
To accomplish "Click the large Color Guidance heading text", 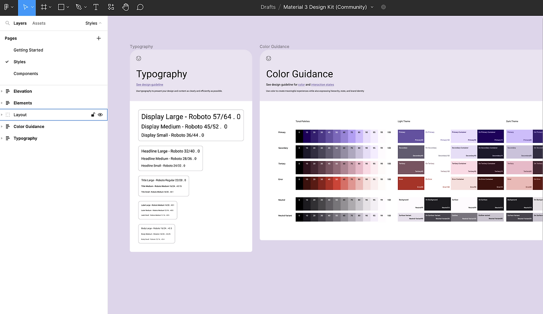I will pos(299,74).
